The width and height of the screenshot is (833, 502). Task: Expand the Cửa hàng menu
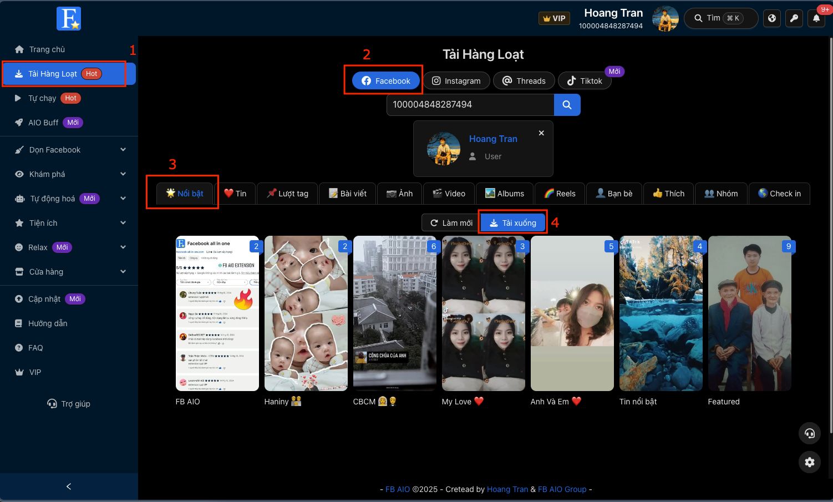click(69, 272)
